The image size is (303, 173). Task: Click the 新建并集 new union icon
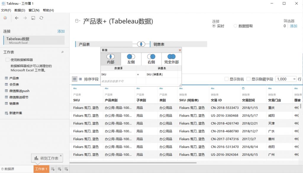tap(7, 113)
